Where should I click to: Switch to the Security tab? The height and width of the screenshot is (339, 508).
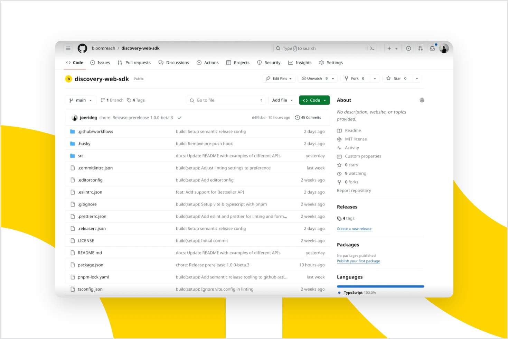click(x=269, y=63)
